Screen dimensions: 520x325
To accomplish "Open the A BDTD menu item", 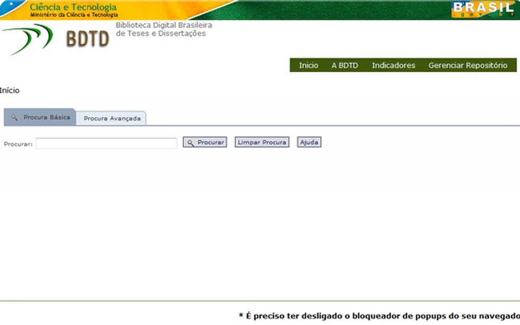I will pos(345,65).
